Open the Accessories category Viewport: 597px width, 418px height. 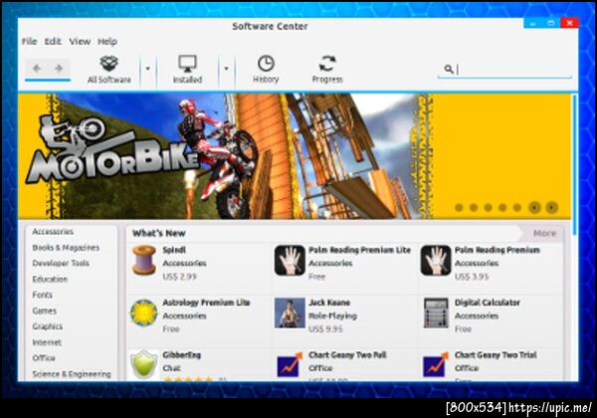(53, 232)
